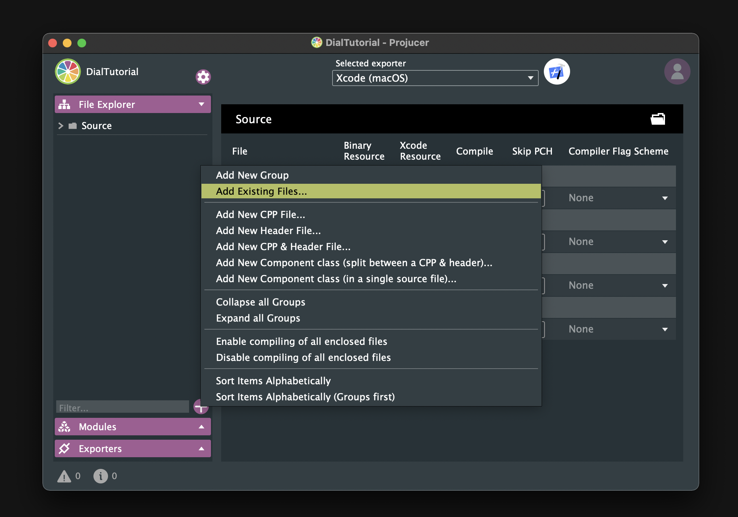Click the warnings triangle icon
The height and width of the screenshot is (517, 738).
[x=64, y=476]
